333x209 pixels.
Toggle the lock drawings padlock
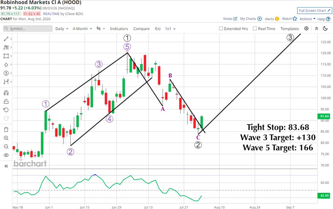(x=6, y=101)
